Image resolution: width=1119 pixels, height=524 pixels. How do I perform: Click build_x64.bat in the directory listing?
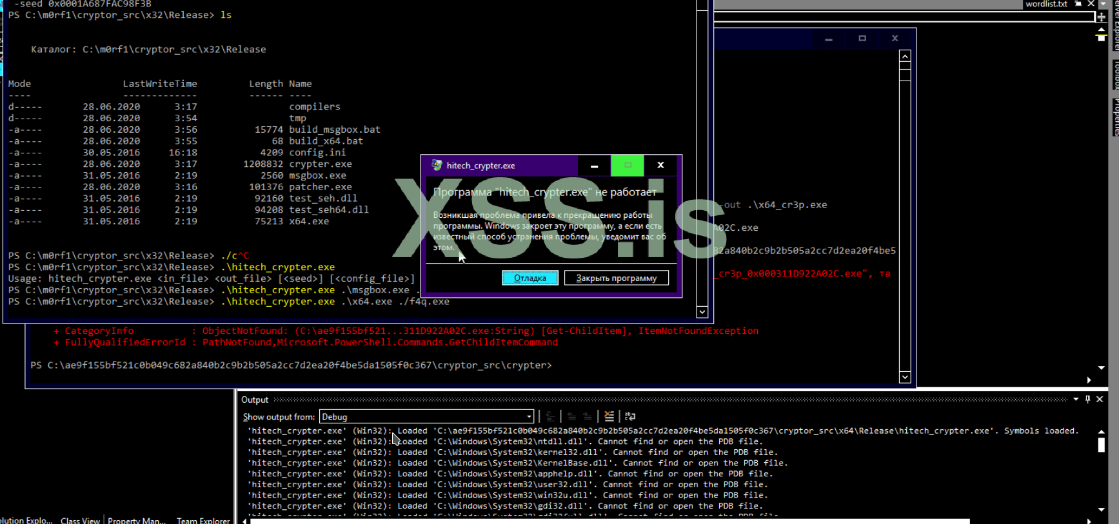coord(326,141)
